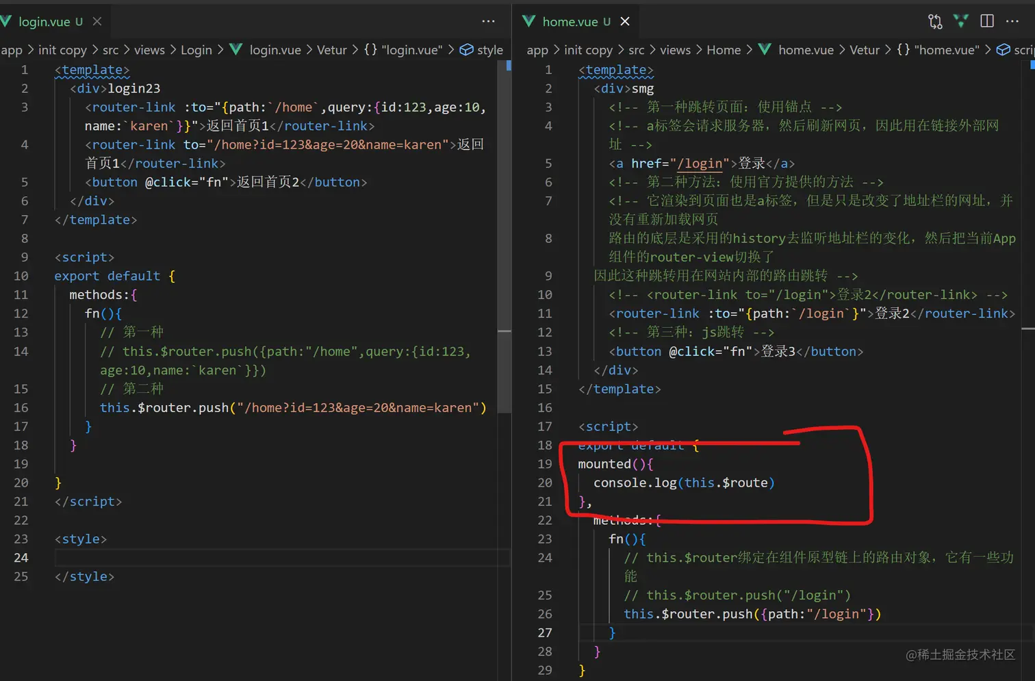Click line number 10 in the login.vue editor

click(21, 276)
